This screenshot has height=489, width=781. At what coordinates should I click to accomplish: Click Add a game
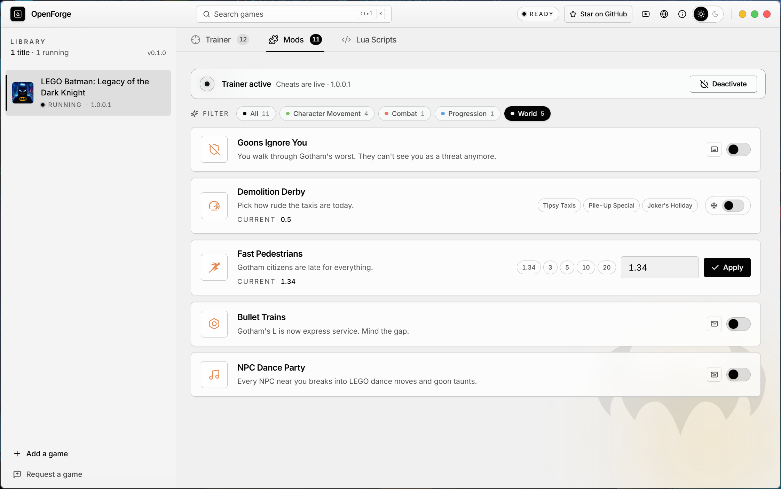click(41, 453)
